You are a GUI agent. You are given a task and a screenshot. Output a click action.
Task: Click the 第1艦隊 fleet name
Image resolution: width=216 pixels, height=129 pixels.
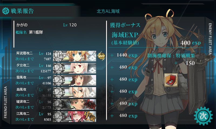pyautogui.click(x=36, y=32)
